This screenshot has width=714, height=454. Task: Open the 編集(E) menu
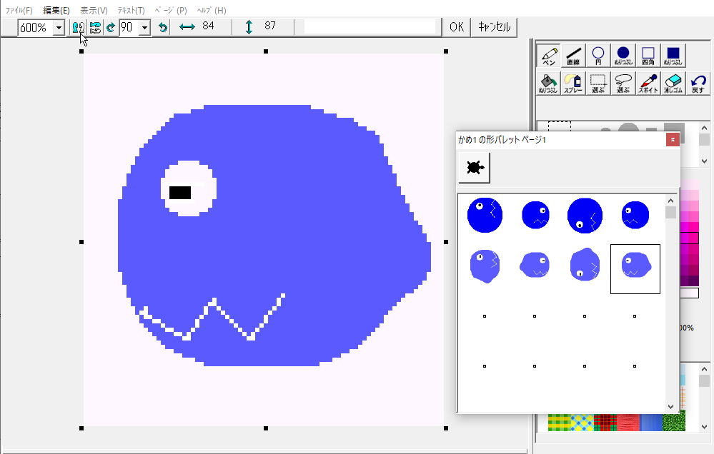point(56,10)
